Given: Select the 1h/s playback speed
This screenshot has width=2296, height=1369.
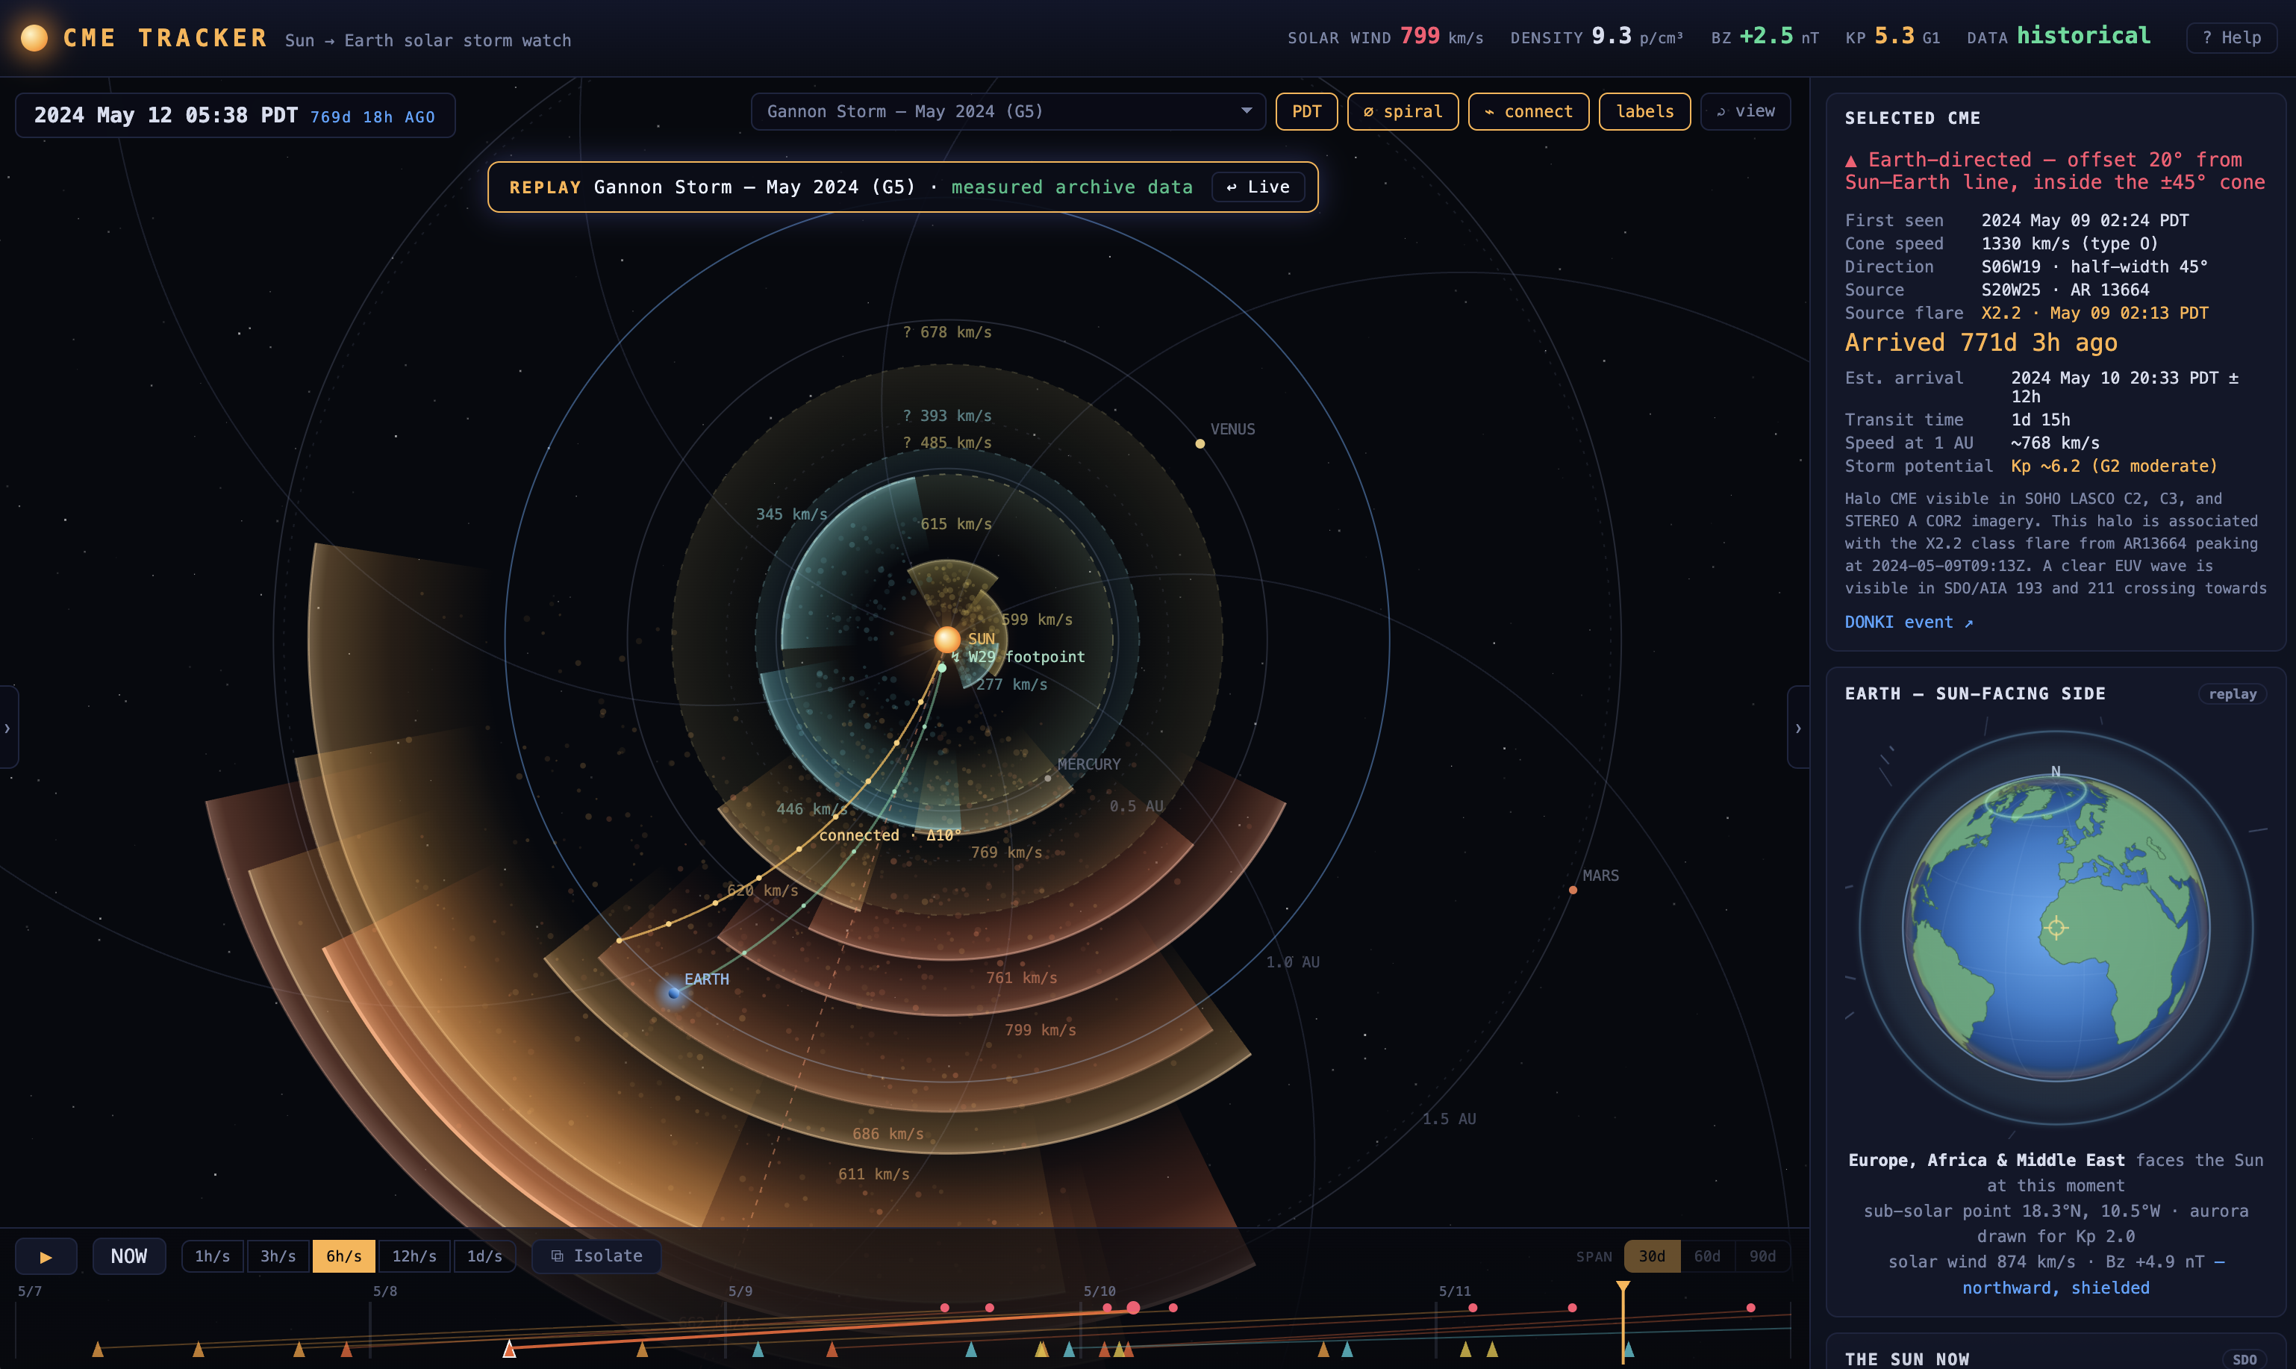Looking at the screenshot, I should coord(212,1256).
